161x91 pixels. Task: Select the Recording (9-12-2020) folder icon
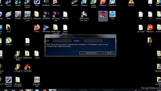pos(18,82)
